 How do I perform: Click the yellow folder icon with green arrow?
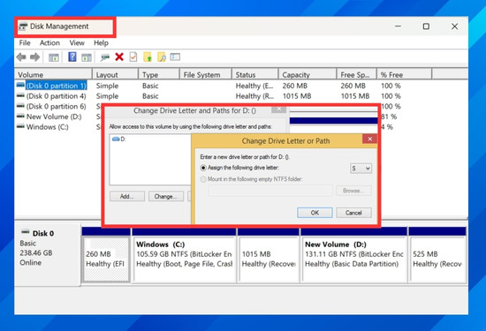point(148,57)
